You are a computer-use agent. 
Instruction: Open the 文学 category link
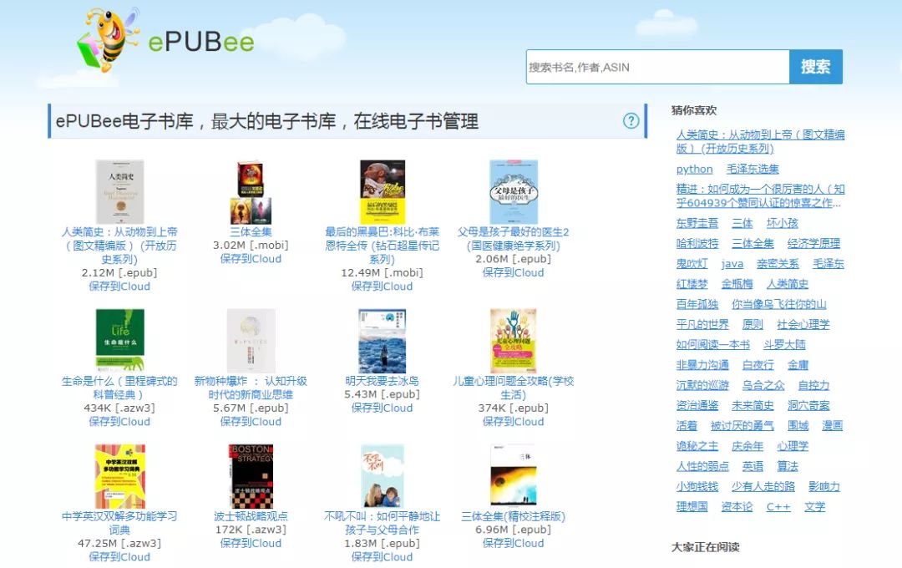pyautogui.click(x=814, y=506)
